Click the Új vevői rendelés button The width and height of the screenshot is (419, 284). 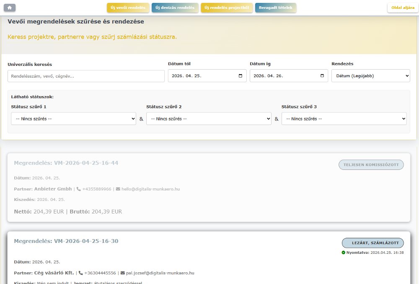click(128, 8)
